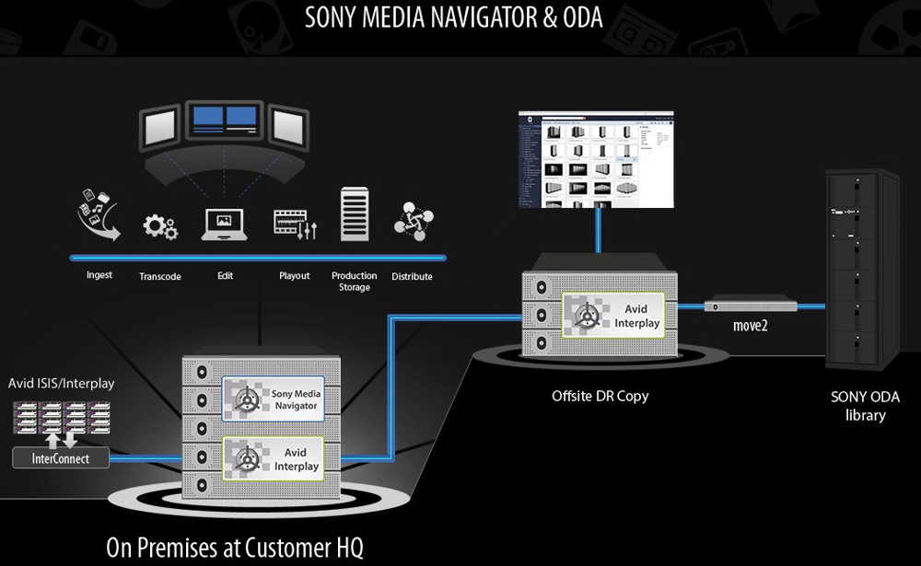Click the "Edit" label
The image size is (921, 566).
click(225, 275)
